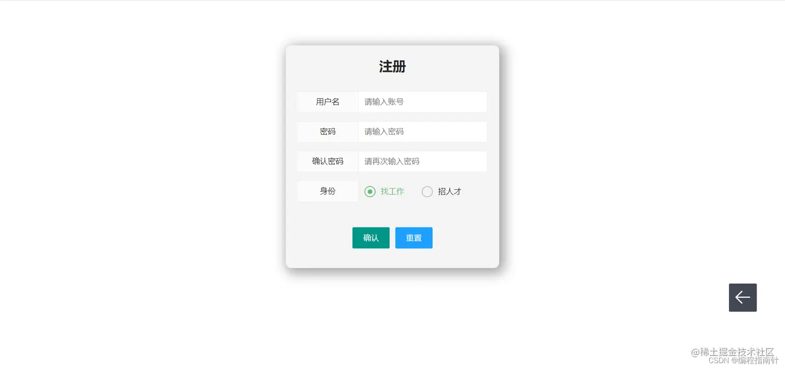Click empty card area below 确认 button
This screenshot has width=785, height=368.
(371, 259)
